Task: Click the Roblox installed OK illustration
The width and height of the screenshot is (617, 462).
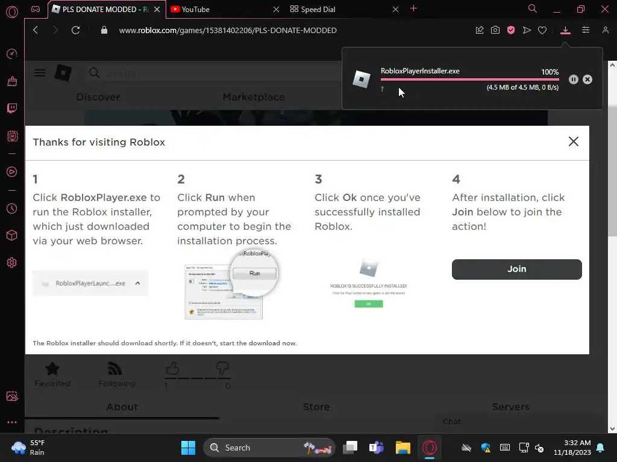Action: point(369,304)
